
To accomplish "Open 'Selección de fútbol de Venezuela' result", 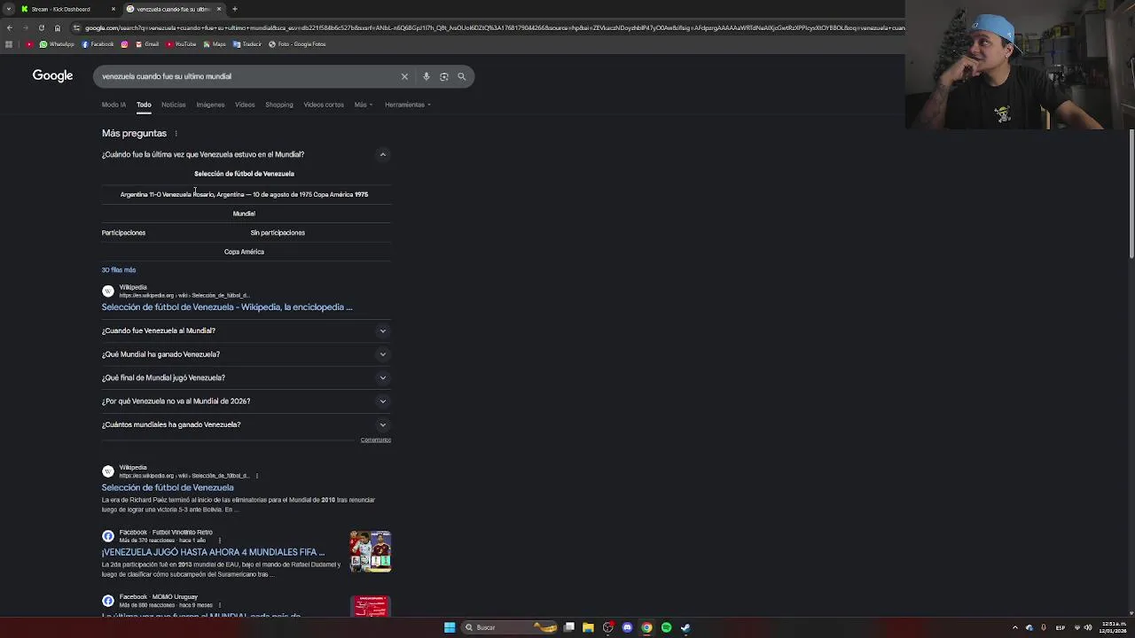I will click(168, 487).
